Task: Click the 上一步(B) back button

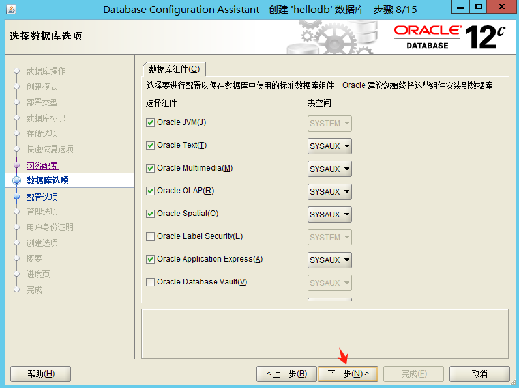Action: 287,374
